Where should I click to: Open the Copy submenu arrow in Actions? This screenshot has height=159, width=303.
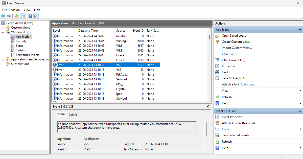pyautogui.click(x=300, y=129)
